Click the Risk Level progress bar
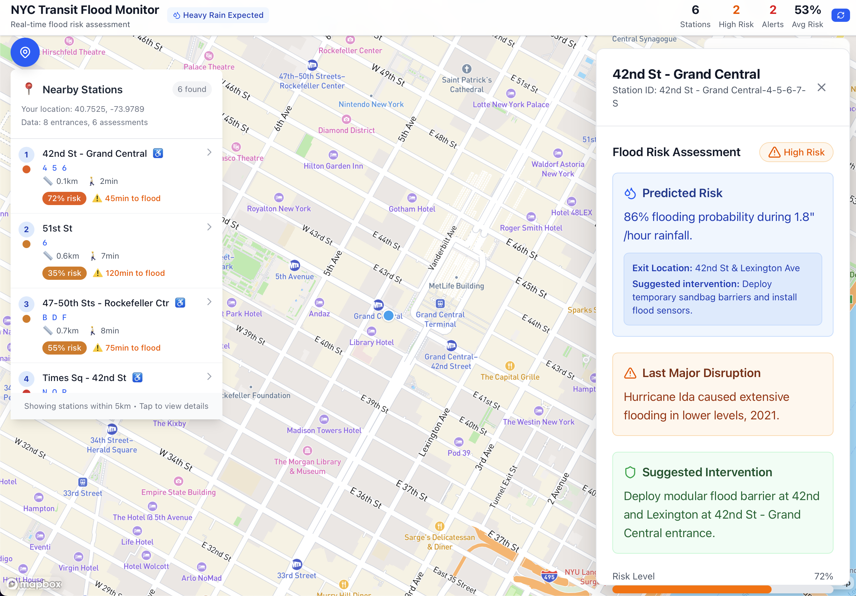 click(722, 589)
